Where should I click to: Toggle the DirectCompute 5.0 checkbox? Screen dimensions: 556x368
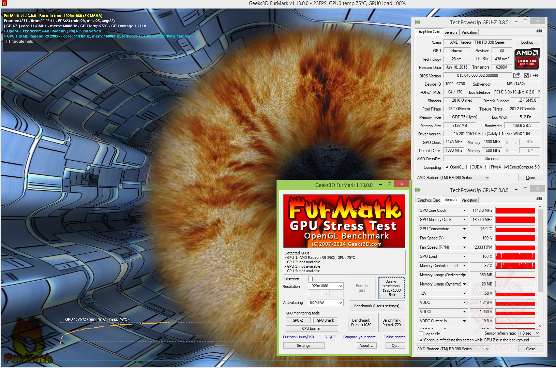coord(507,167)
